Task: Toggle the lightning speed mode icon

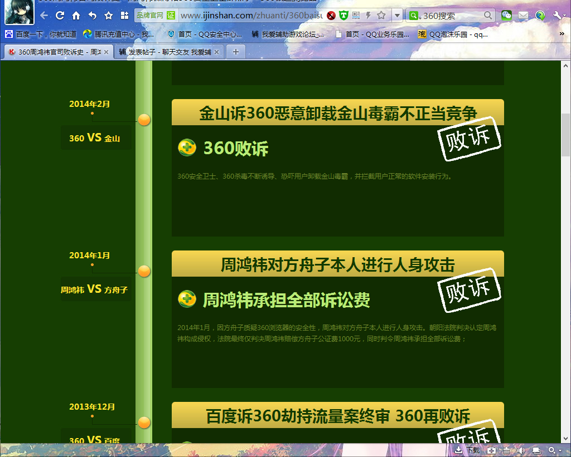Action: pos(368,15)
